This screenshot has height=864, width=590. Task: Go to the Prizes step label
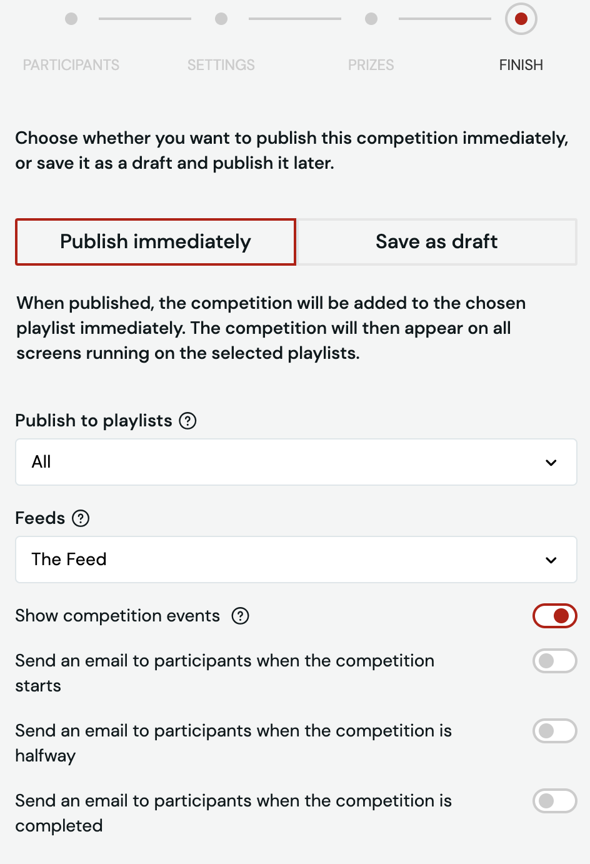pos(371,65)
